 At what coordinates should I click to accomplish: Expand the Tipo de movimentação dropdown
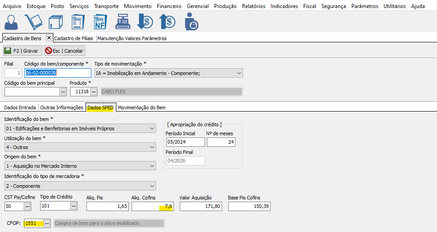(239, 73)
